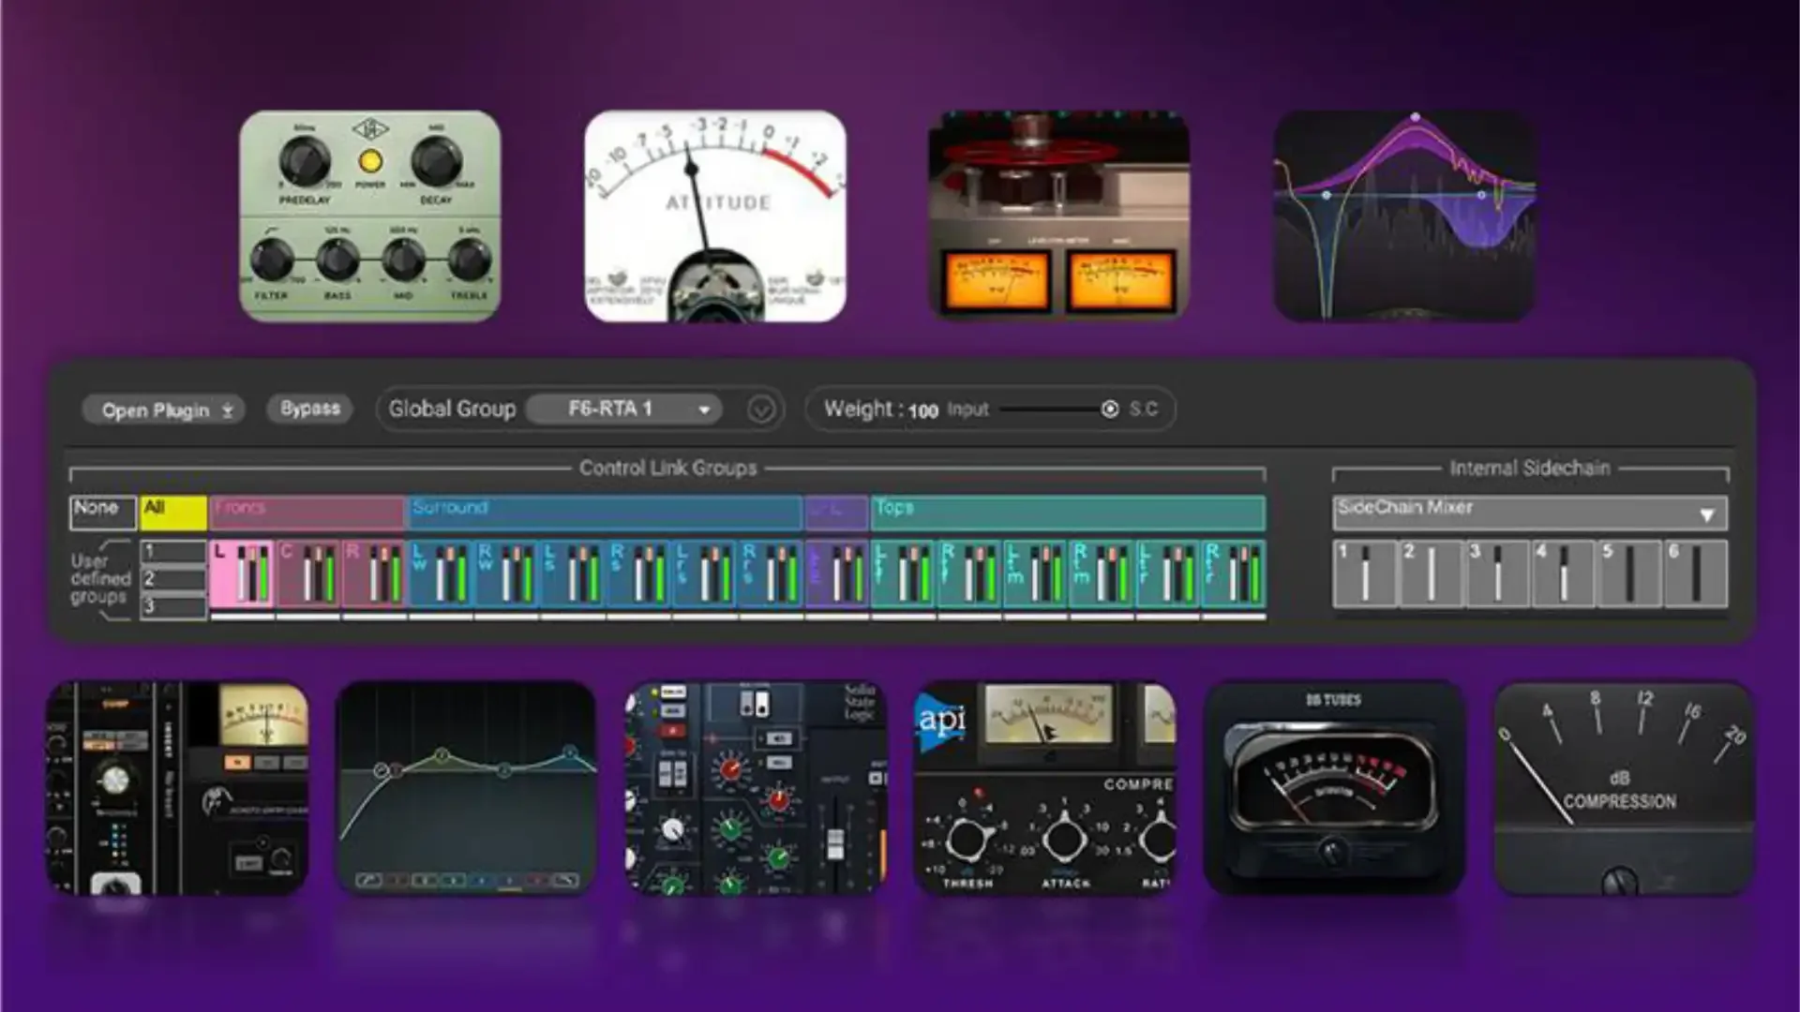Open the API compressor plugin icon
Screen dimensions: 1800x1012
[x=1044, y=787]
